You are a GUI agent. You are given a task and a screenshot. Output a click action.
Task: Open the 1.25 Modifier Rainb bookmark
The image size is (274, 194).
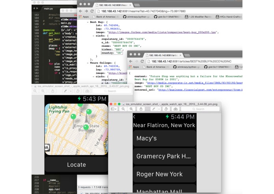tap(199, 17)
